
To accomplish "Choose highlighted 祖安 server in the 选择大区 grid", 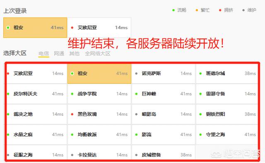I will (x=99, y=74).
